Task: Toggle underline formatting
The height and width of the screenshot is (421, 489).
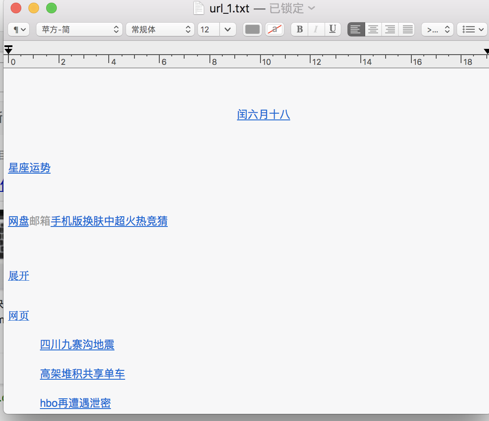Action: (332, 29)
